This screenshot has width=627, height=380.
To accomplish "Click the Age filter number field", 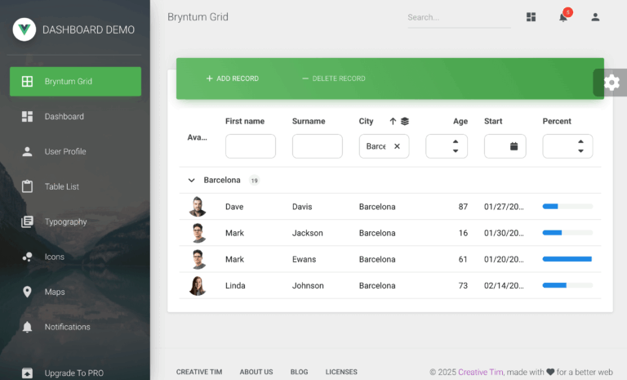I will [x=447, y=146].
